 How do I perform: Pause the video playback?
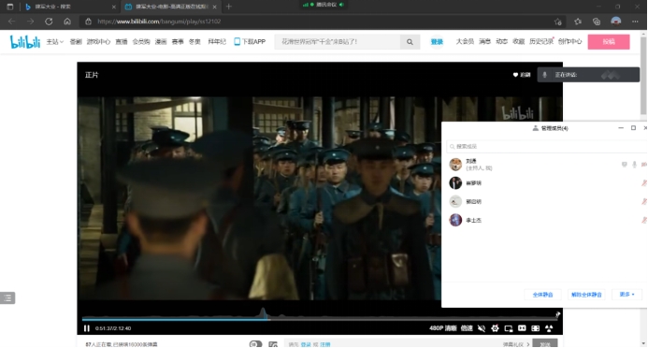(x=87, y=328)
